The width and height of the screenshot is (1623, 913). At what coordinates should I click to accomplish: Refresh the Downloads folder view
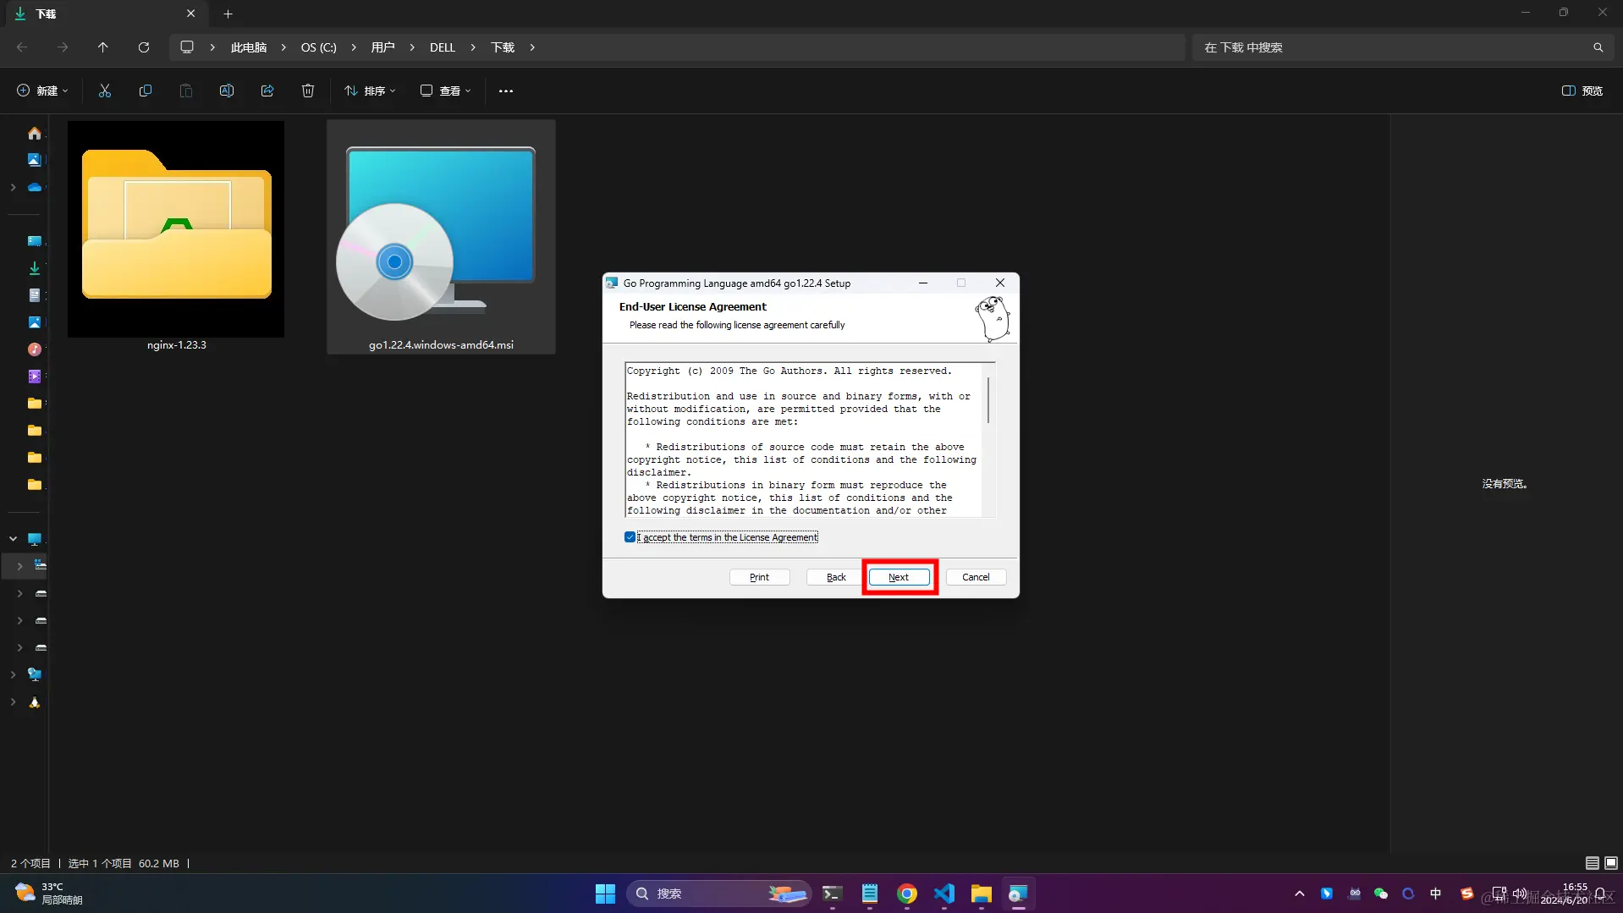point(144,47)
